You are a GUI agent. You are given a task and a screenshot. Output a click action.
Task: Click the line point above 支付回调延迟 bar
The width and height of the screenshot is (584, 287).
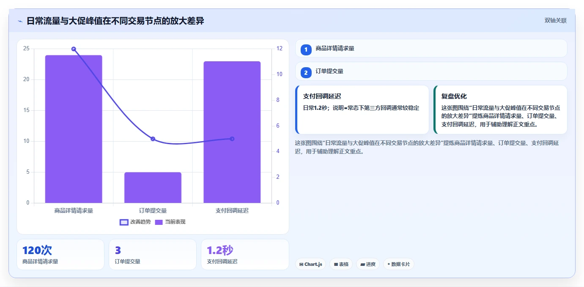tap(232, 139)
